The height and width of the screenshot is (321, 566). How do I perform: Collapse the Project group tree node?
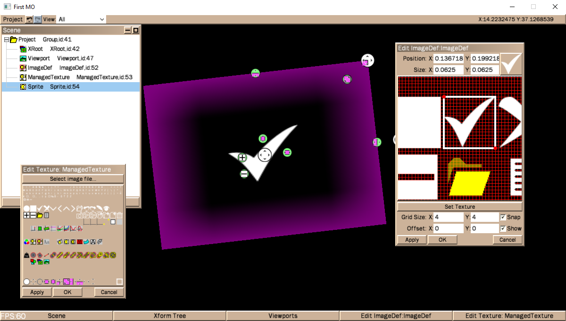pos(6,40)
